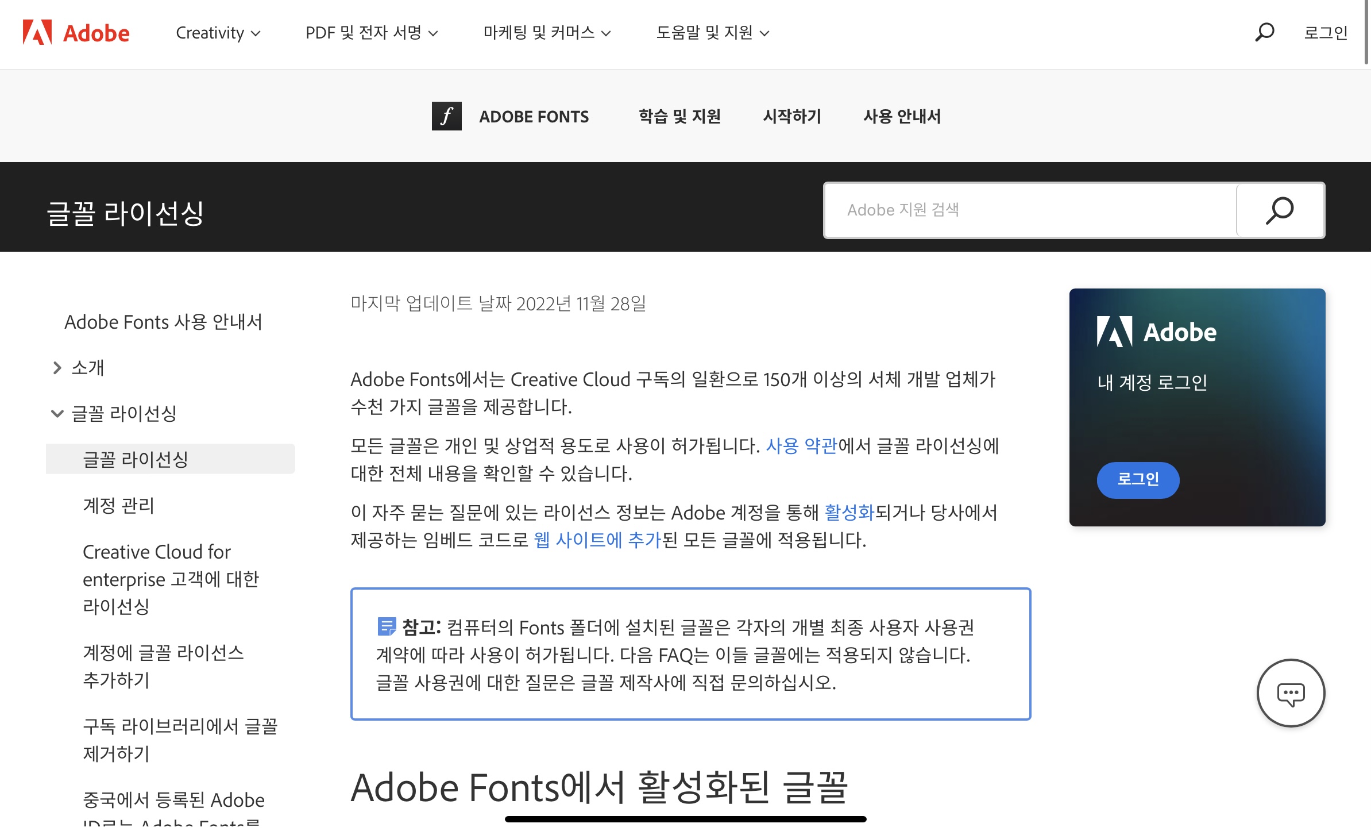Switch to the 사용 안내서 tab

click(902, 117)
